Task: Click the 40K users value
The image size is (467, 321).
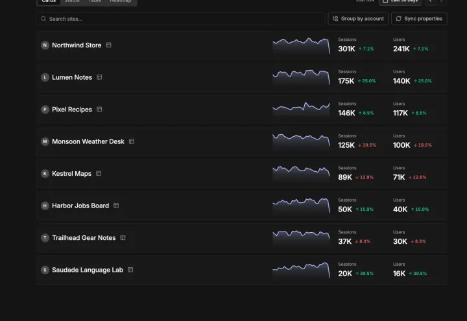Action: coord(400,209)
